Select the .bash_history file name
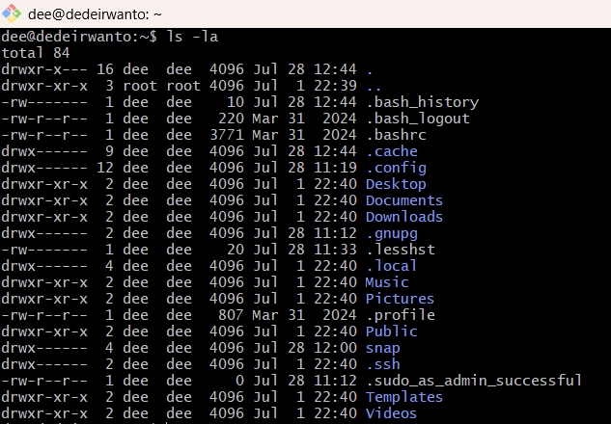 (423, 102)
